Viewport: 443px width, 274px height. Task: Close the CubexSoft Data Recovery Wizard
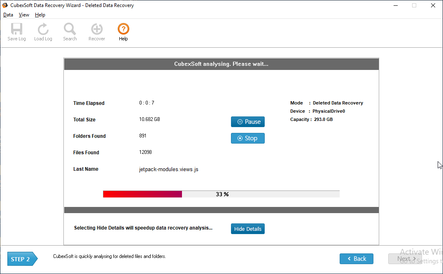coord(433,5)
